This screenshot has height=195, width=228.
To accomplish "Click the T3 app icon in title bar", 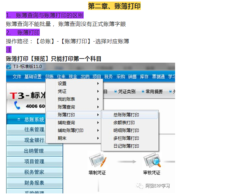I will [x=9, y=66].
